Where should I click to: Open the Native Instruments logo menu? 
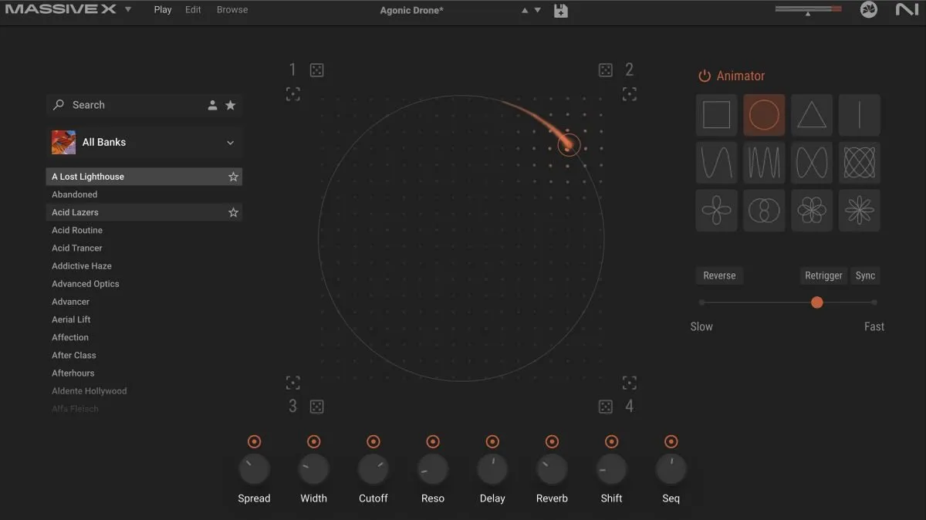(x=907, y=10)
